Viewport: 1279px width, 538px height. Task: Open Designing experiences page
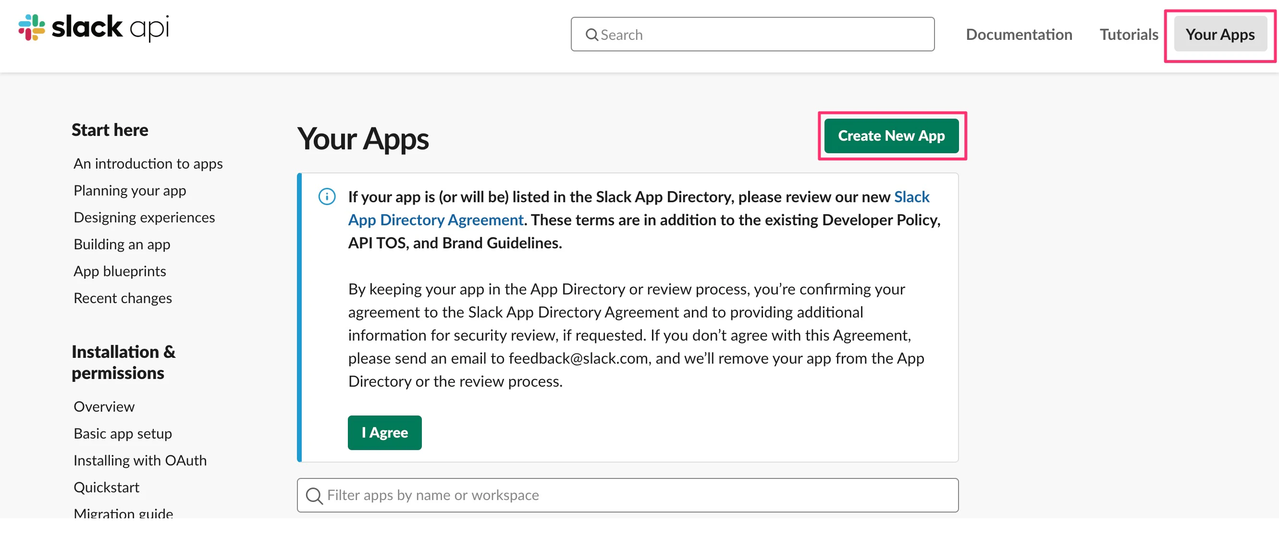coord(144,217)
